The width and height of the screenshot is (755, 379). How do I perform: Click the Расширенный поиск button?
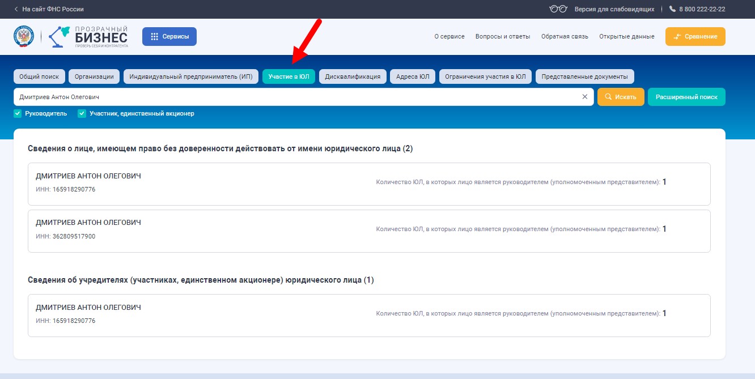686,96
